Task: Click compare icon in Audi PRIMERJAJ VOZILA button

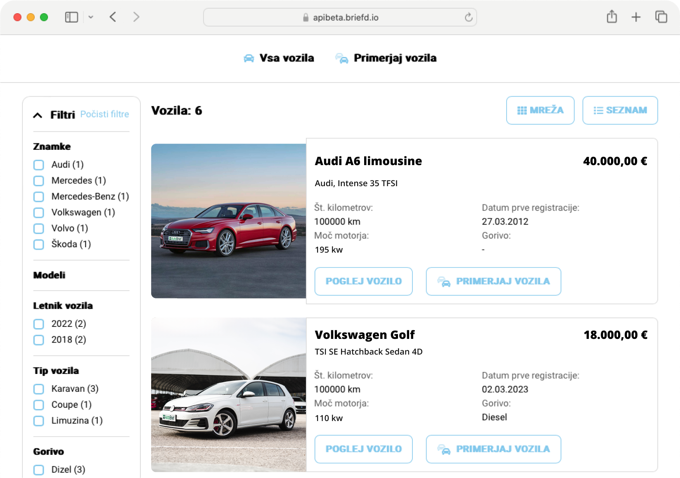Action: 444,282
